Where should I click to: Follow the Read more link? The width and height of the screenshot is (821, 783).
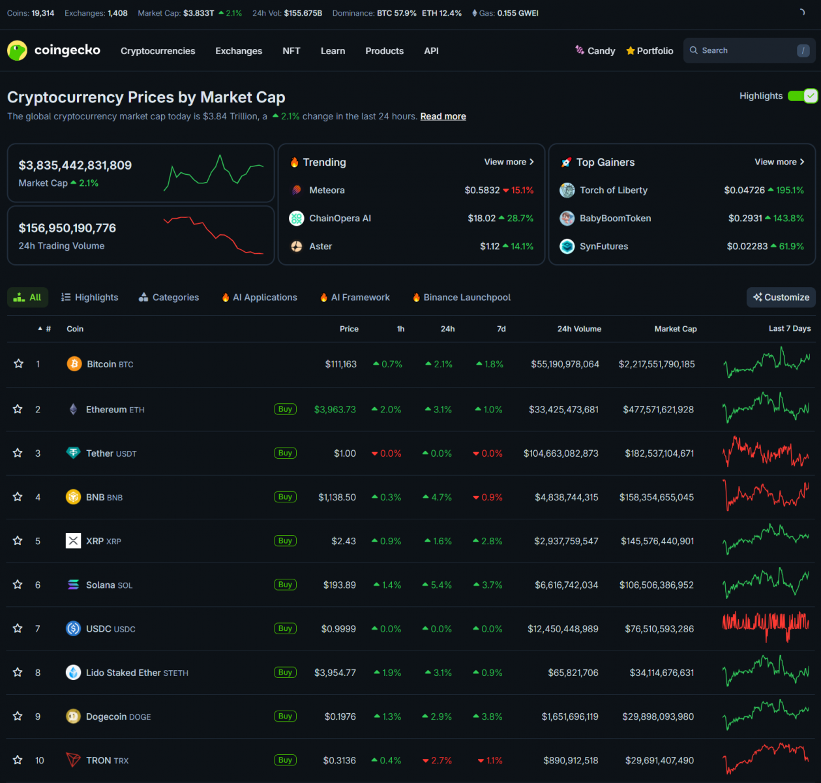[x=443, y=116]
